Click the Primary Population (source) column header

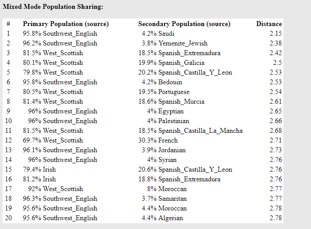tap(66, 24)
